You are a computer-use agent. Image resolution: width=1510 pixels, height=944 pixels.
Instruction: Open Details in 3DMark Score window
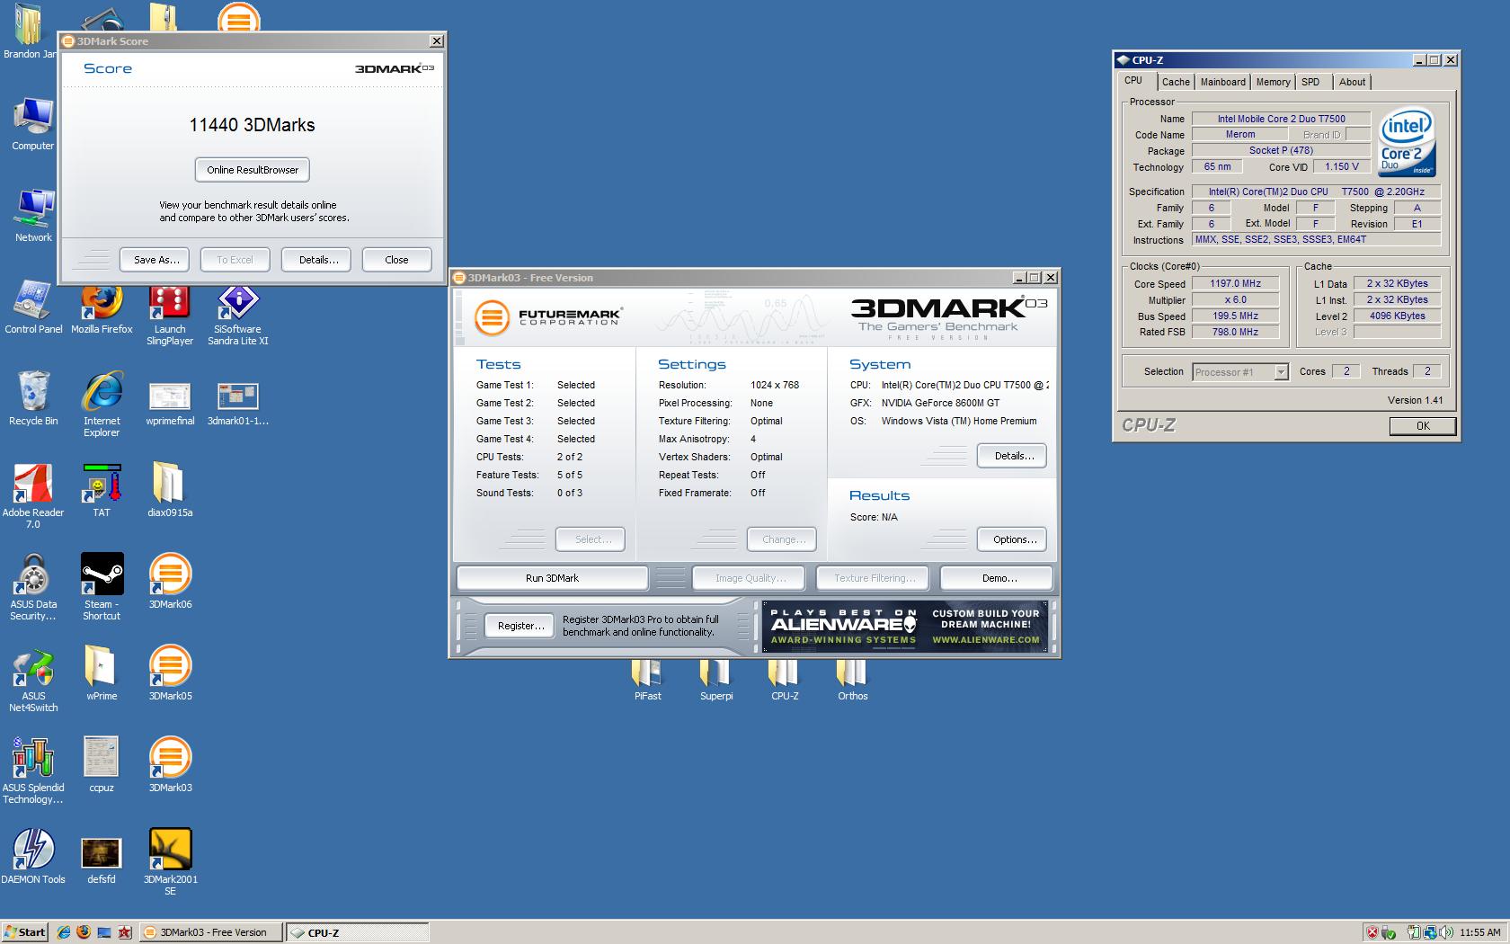click(318, 260)
